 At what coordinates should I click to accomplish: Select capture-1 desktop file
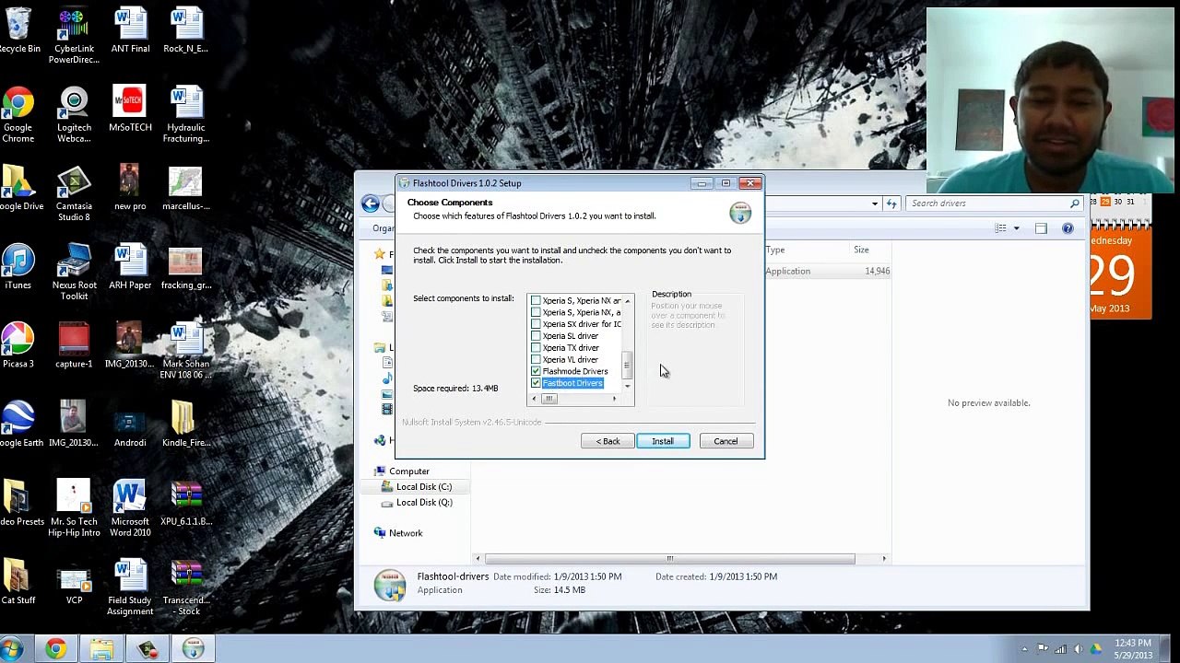74,347
